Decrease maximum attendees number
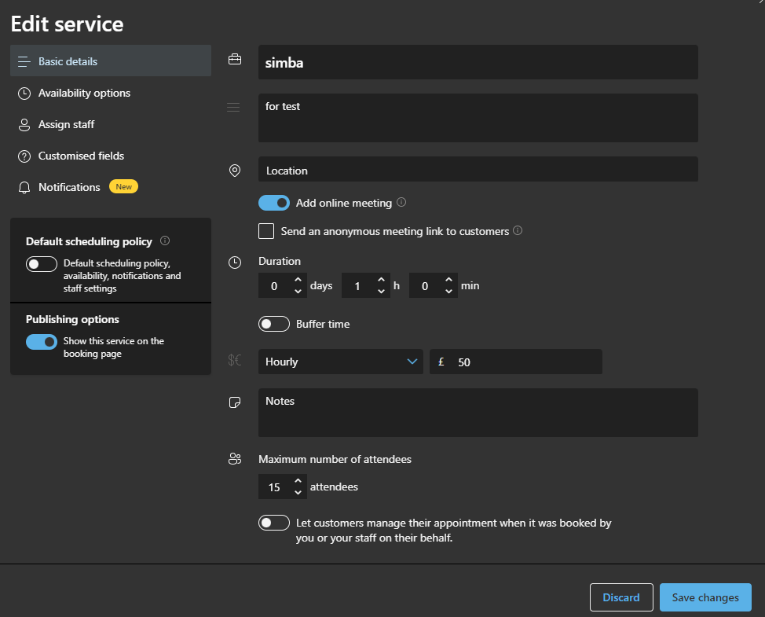 click(298, 492)
